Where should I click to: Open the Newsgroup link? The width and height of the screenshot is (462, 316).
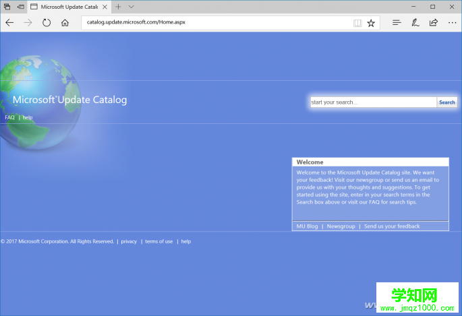click(x=341, y=226)
